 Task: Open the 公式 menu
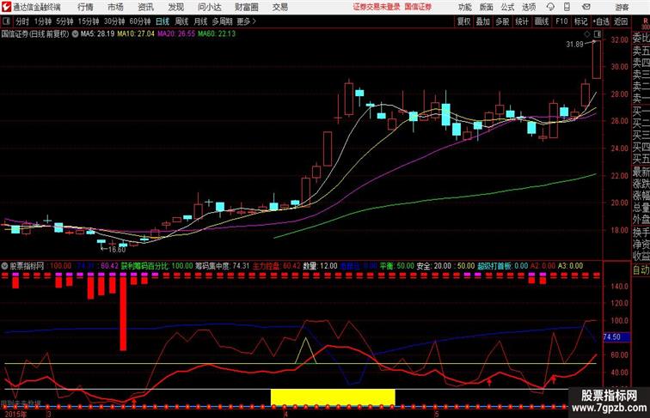pyautogui.click(x=507, y=7)
